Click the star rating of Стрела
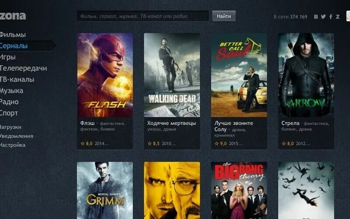 [x=287, y=144]
